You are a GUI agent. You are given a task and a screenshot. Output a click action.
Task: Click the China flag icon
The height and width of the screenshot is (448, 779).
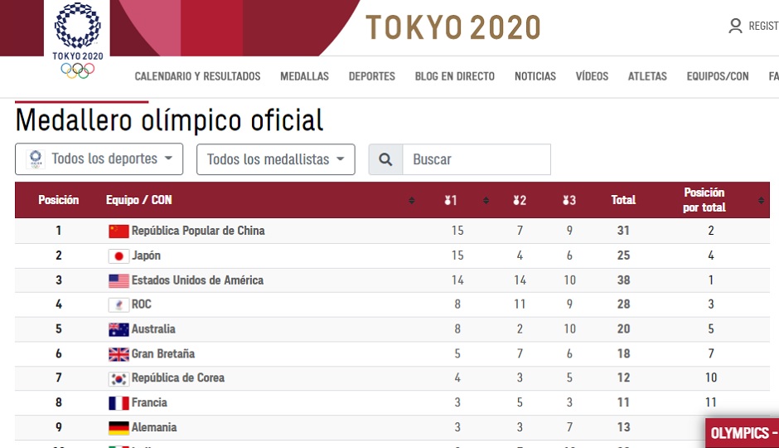click(x=119, y=231)
